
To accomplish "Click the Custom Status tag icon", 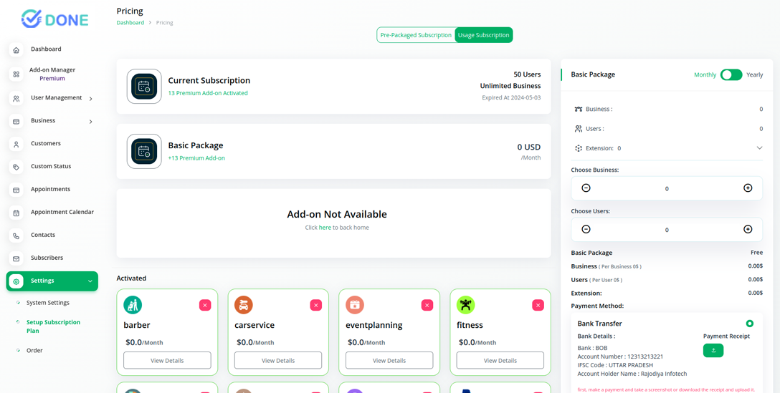I will (x=16, y=167).
